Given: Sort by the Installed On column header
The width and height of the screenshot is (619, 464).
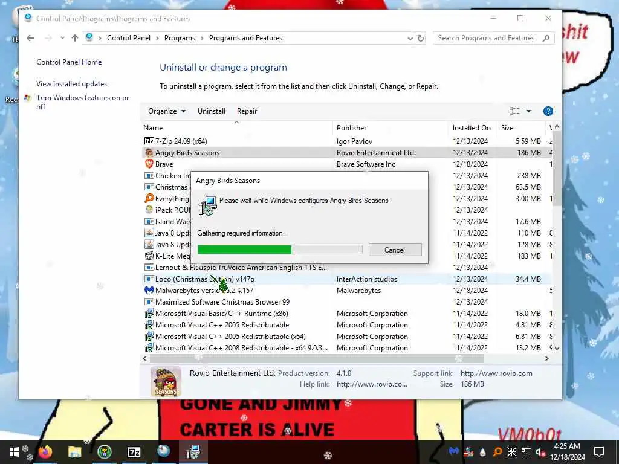Looking at the screenshot, I should tap(472, 128).
